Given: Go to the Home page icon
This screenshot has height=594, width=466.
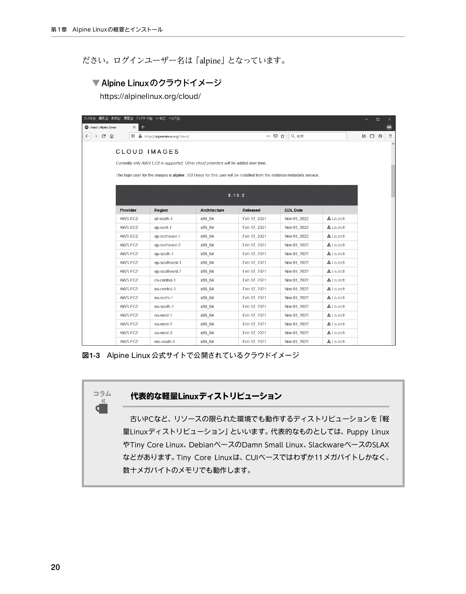Looking at the screenshot, I should 112,136.
